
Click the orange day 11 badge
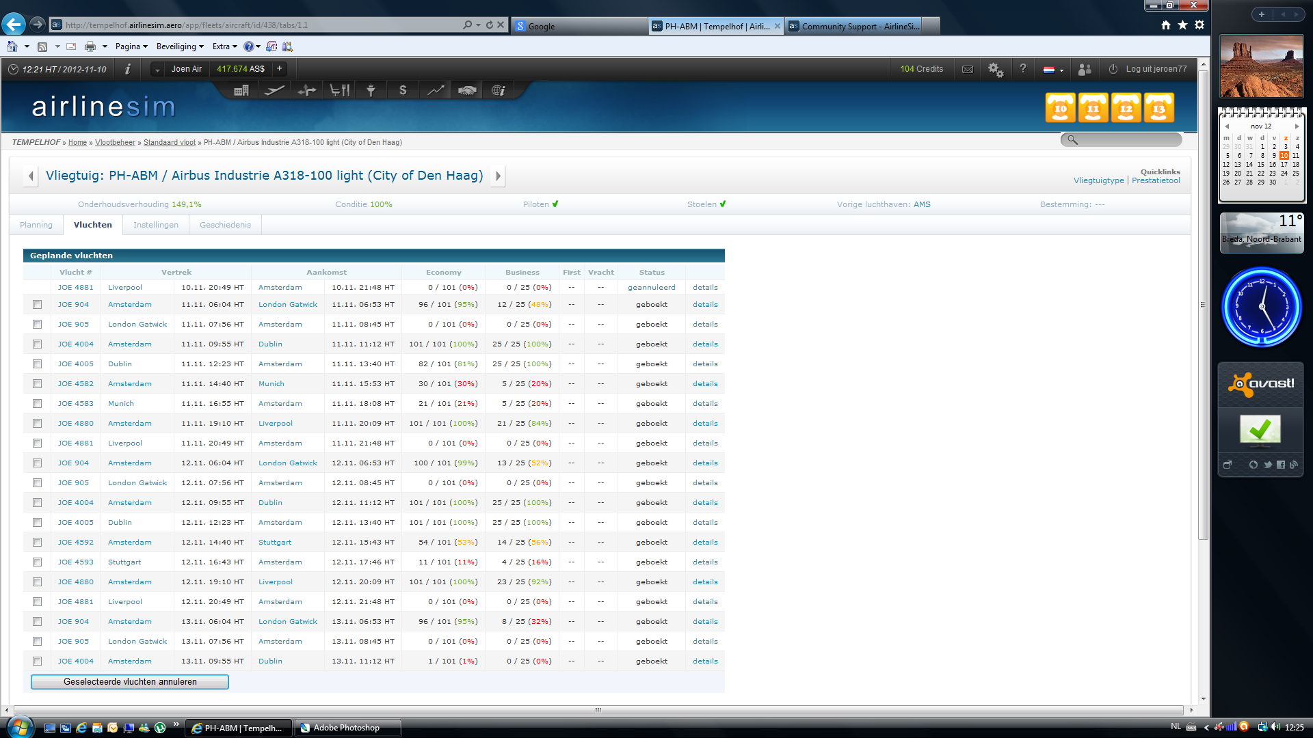[1093, 108]
